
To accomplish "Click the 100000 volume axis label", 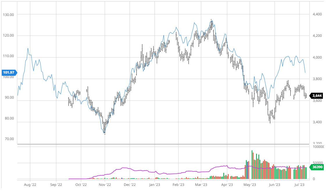I will (x=319, y=147).
